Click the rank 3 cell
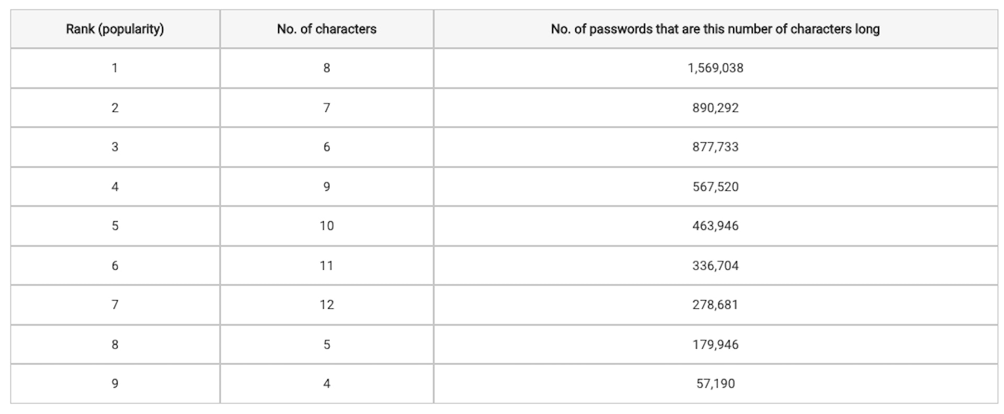Image resolution: width=1004 pixels, height=414 pixels. 115,147
